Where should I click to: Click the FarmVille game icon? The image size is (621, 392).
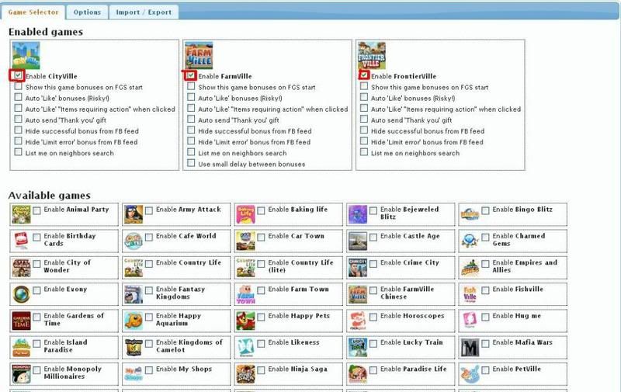pos(199,55)
